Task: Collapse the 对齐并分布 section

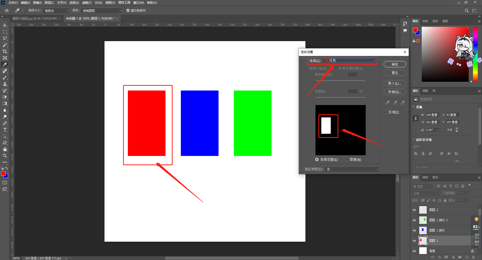Action: (413, 139)
